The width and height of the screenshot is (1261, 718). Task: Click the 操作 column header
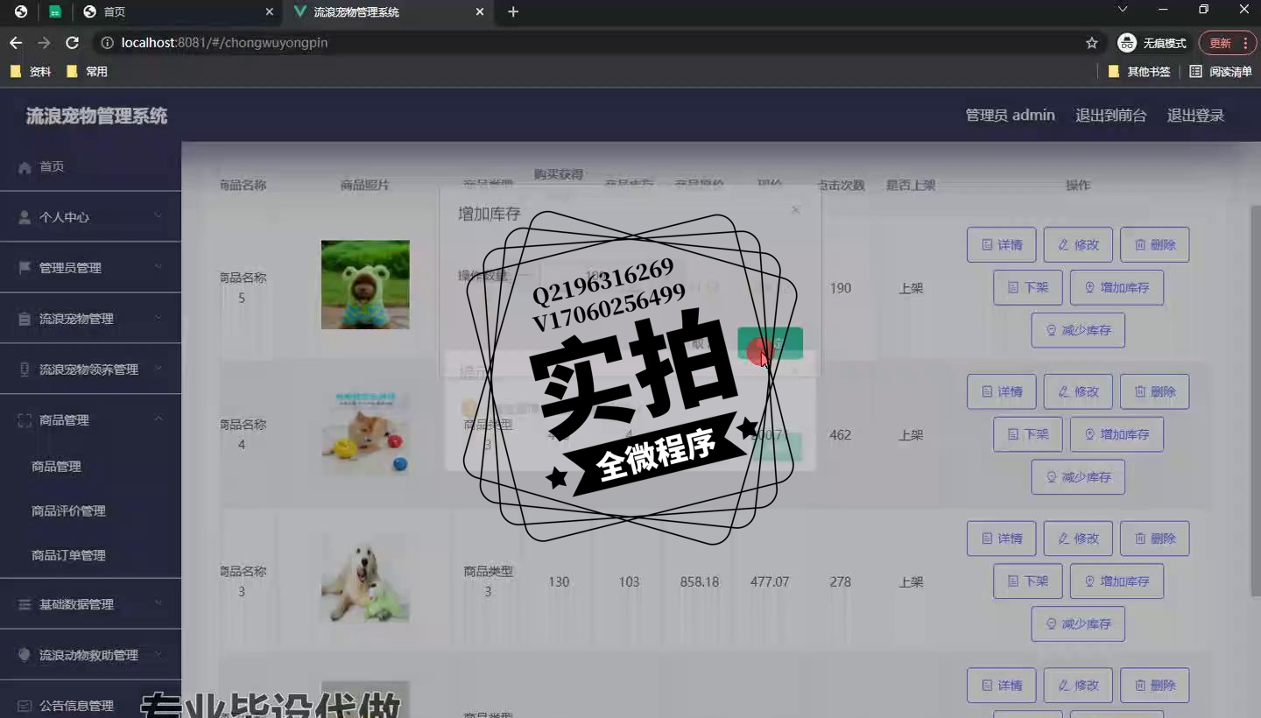[1078, 185]
